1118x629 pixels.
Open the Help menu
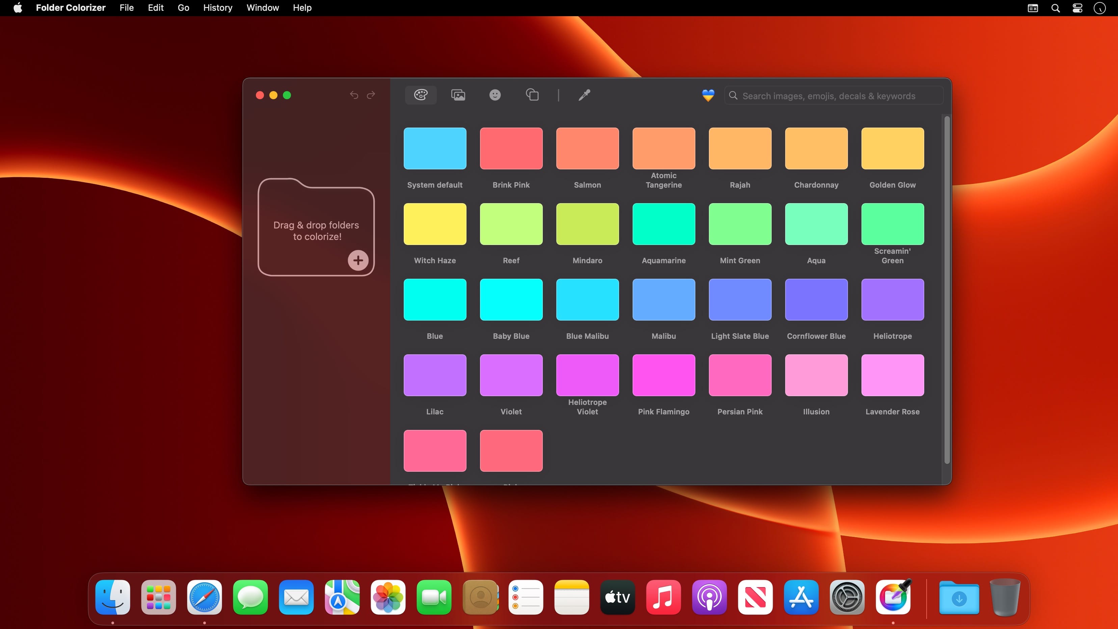point(302,8)
